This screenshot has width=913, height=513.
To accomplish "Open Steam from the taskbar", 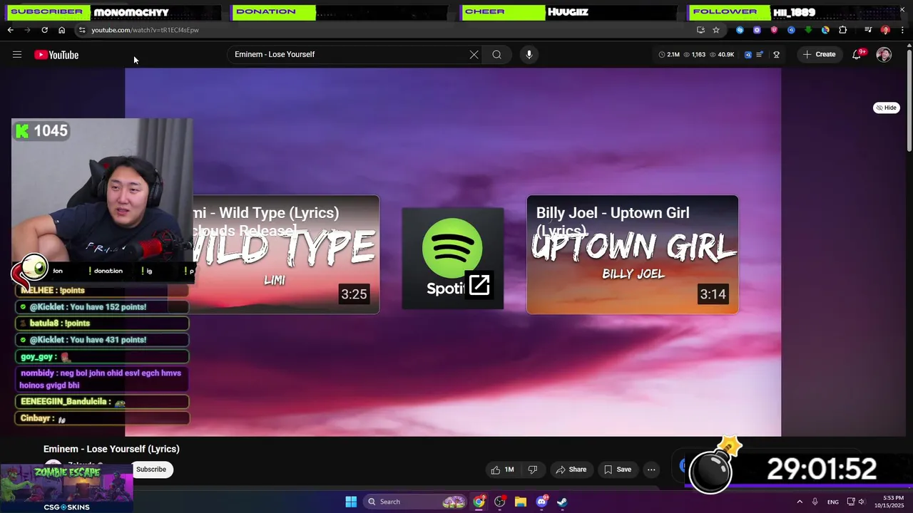I will click(562, 502).
